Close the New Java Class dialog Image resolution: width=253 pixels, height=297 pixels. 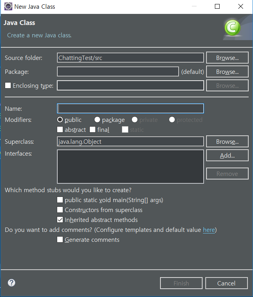[241, 6]
